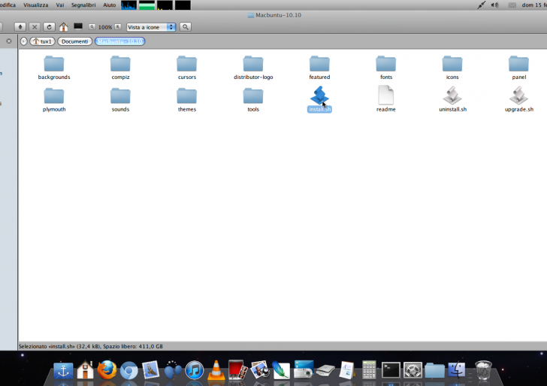Screen dimensions: 547x386
Task: Open the Visualizza menu
Action: (35, 5)
